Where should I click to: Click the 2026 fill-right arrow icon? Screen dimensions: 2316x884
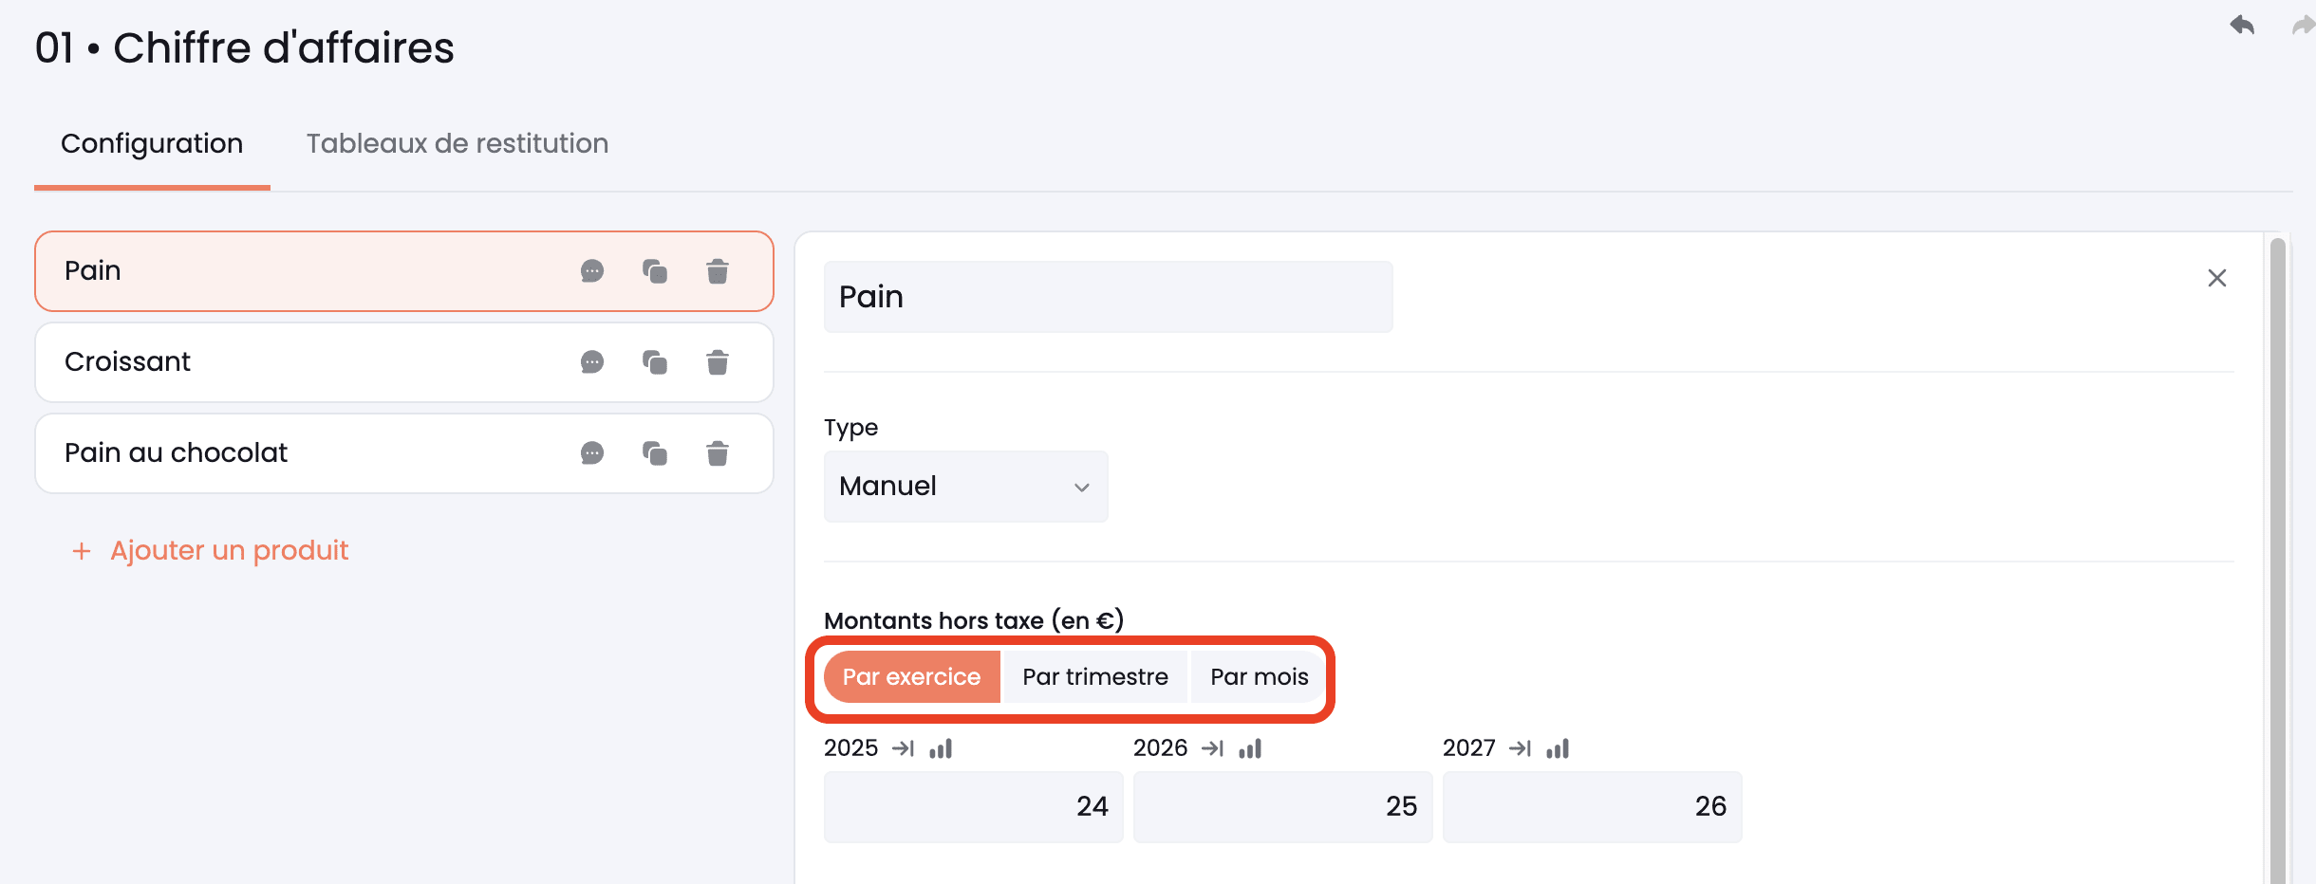pos(1212,748)
